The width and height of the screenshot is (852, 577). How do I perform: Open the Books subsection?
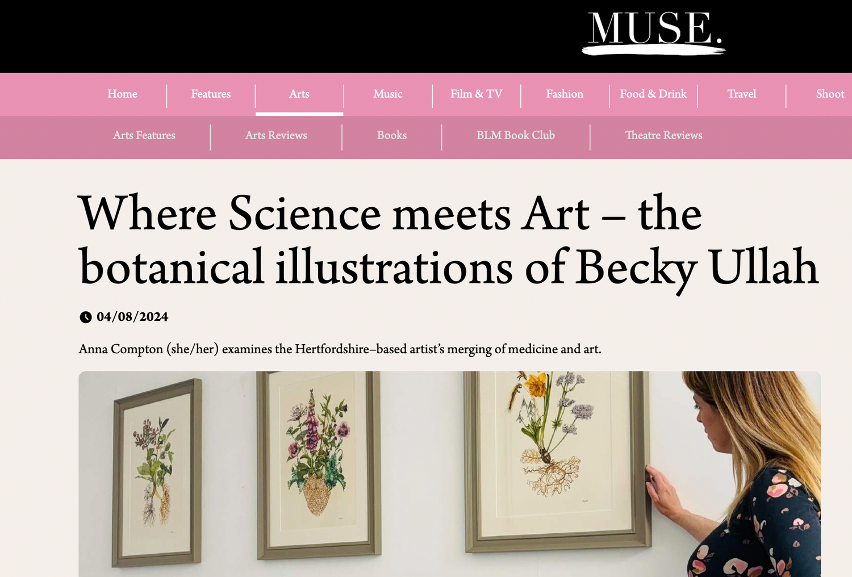[392, 136]
